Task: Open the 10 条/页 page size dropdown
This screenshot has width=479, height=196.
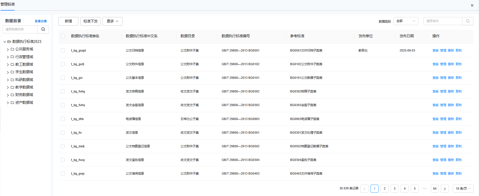Action: coord(463,188)
